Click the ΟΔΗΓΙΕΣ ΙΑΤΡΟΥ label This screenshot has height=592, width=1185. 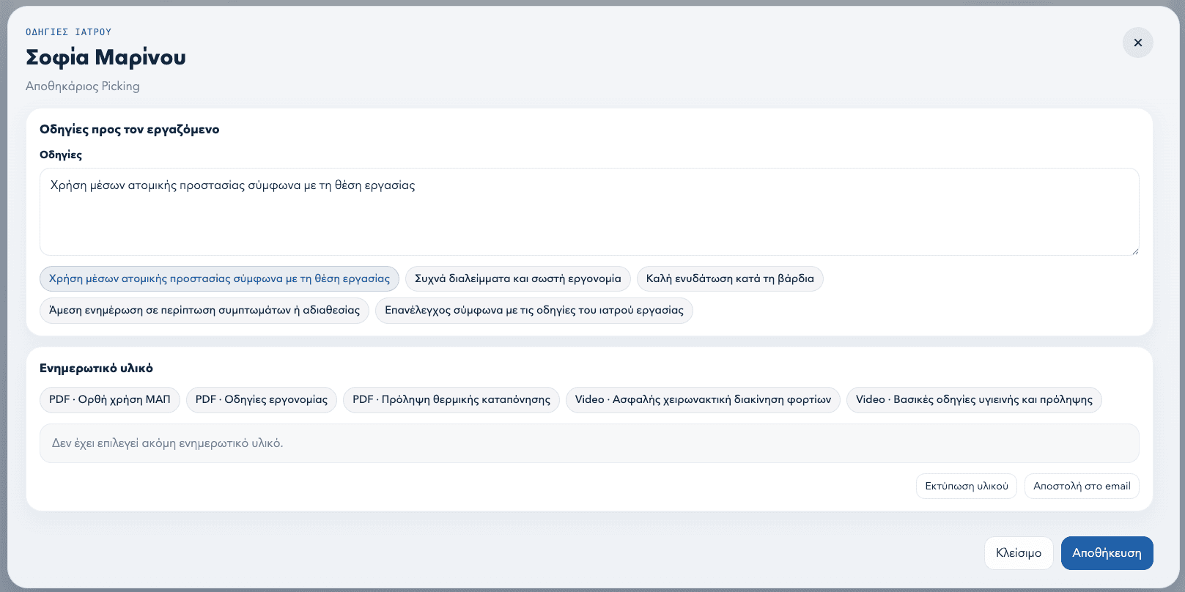tap(69, 32)
